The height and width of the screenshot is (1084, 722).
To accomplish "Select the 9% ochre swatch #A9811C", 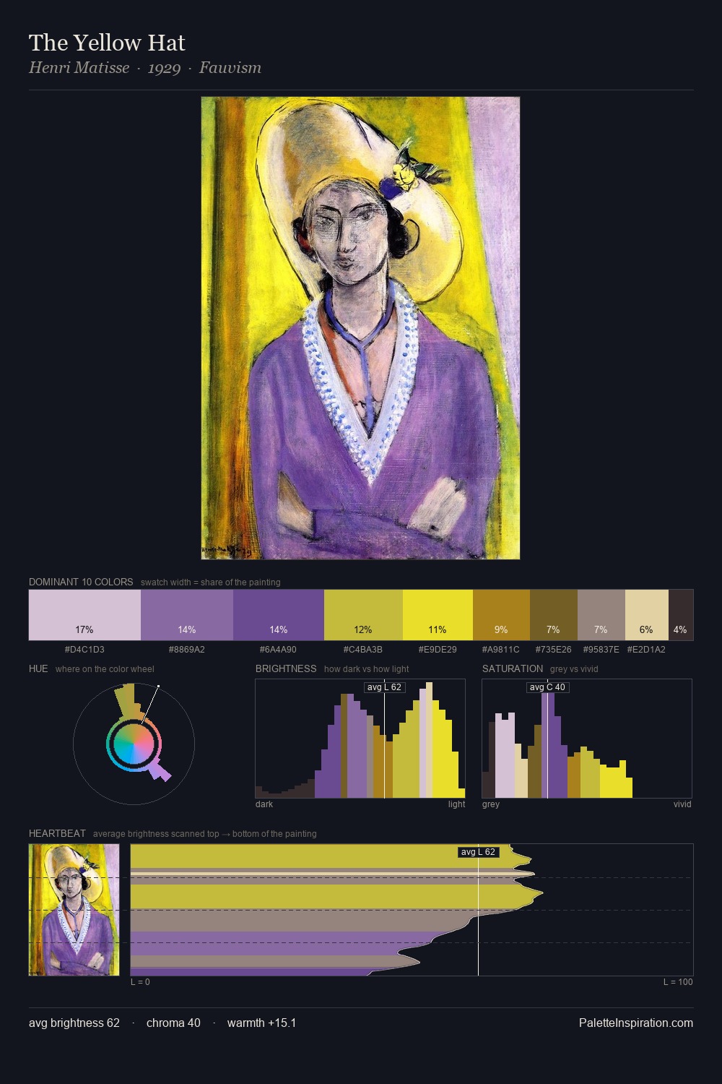I will pyautogui.click(x=501, y=615).
